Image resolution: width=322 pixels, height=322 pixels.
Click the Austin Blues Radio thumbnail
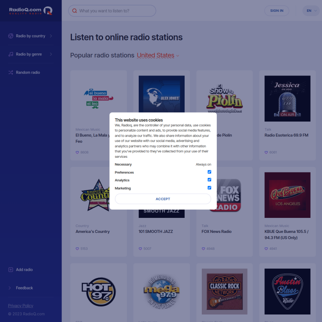[287, 291]
